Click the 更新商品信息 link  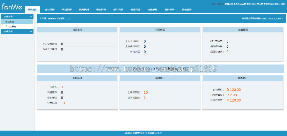click(x=239, y=3)
